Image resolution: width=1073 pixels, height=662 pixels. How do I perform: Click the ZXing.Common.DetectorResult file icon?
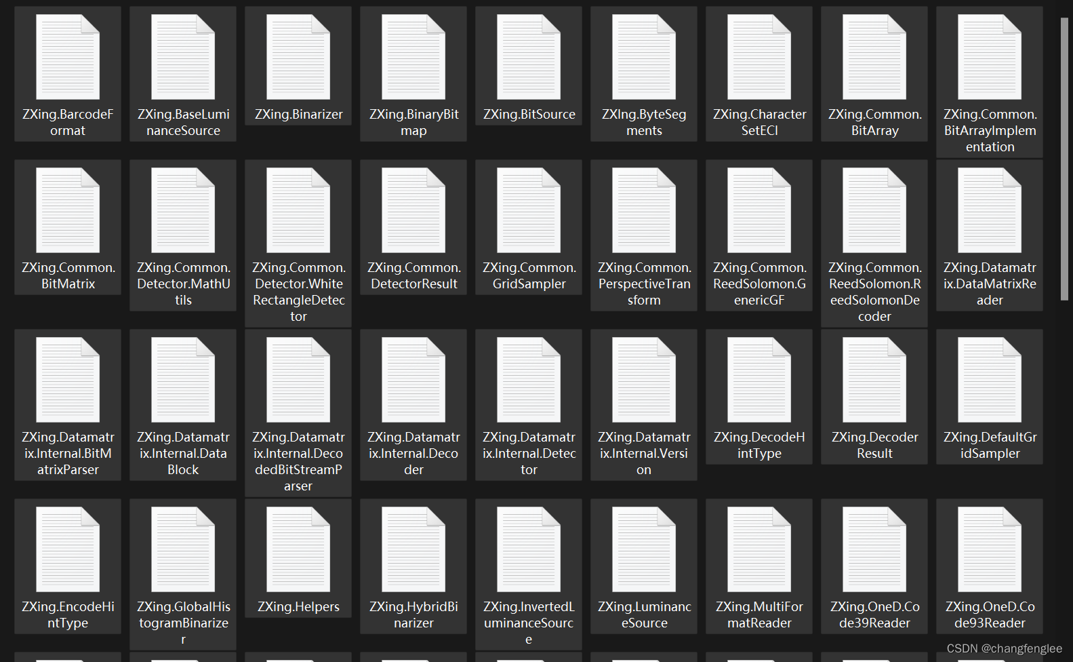click(413, 210)
